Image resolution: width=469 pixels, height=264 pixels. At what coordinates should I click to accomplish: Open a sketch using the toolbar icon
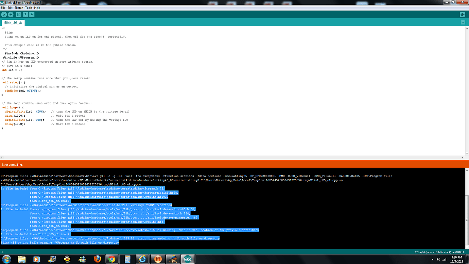pyautogui.click(x=25, y=15)
